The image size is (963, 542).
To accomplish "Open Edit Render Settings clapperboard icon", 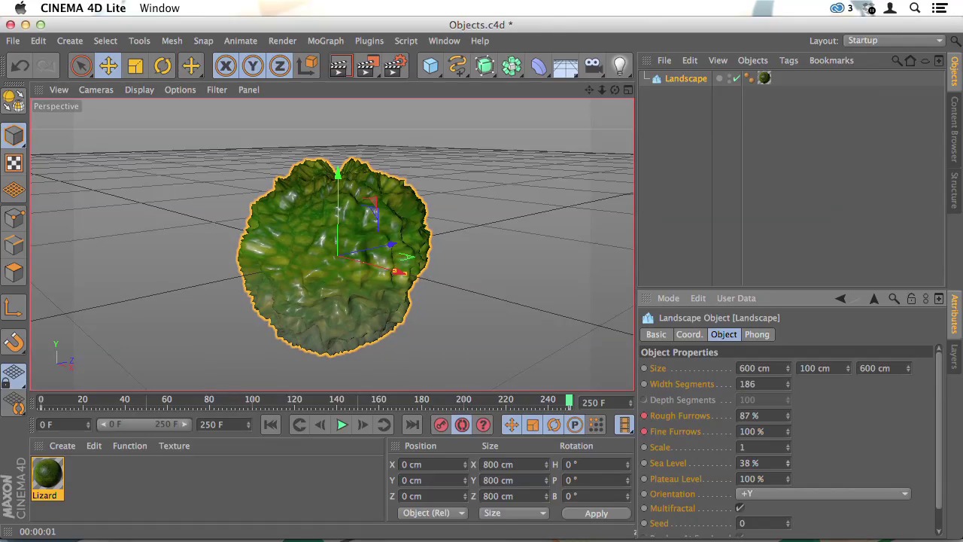I will (395, 66).
